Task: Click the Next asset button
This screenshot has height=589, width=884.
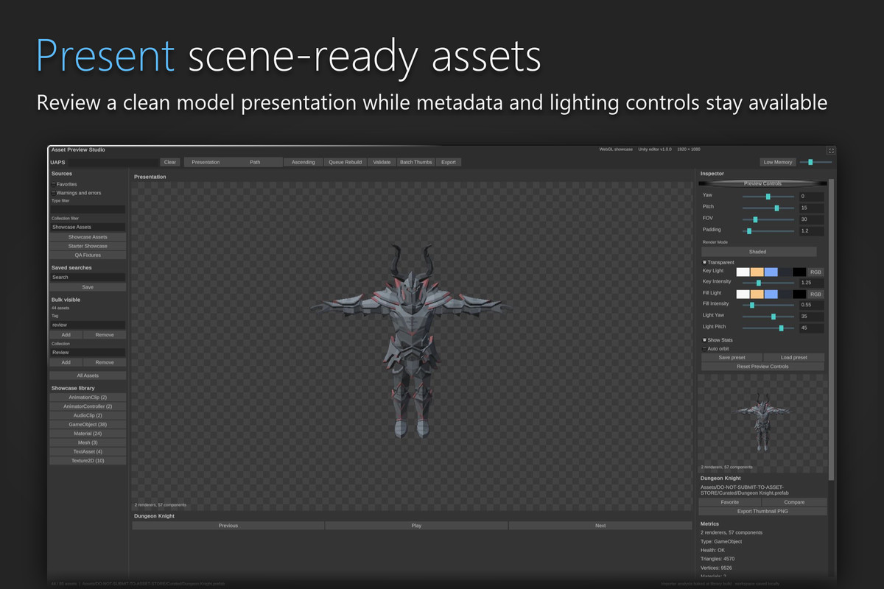Action: [x=600, y=526]
